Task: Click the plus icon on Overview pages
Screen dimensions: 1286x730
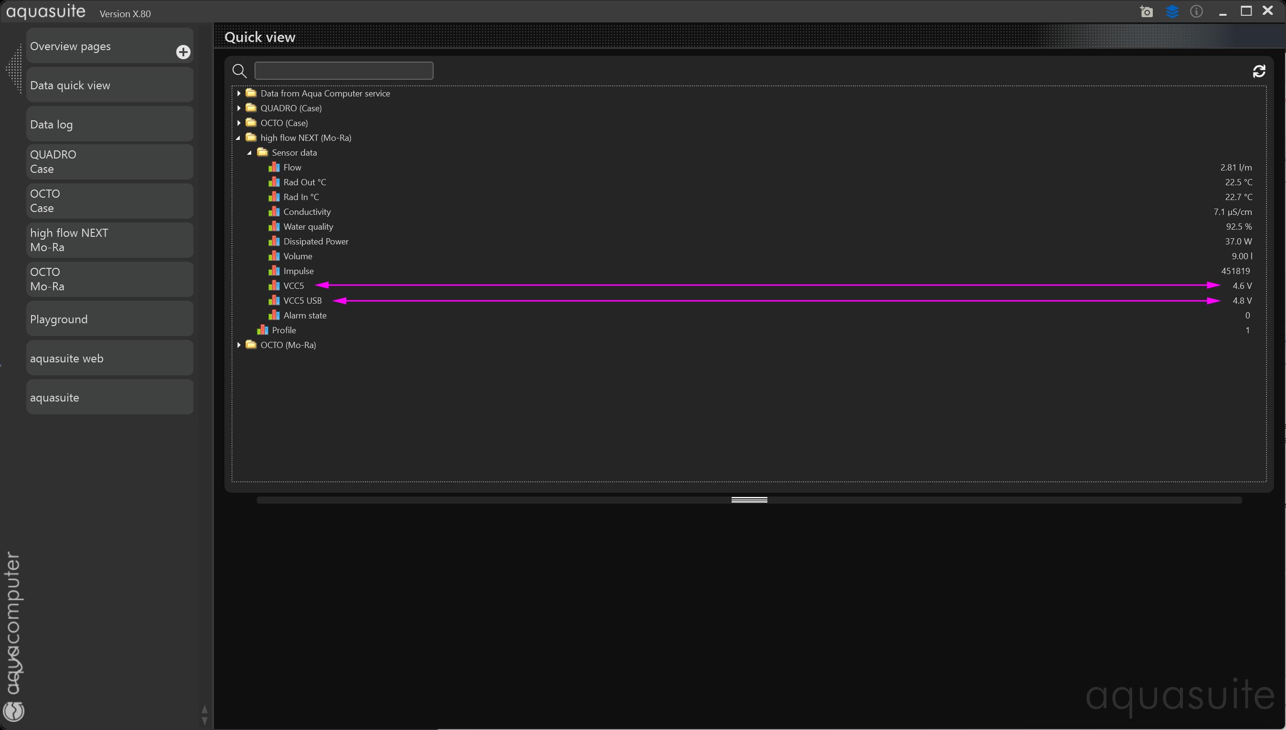Action: [x=183, y=52]
